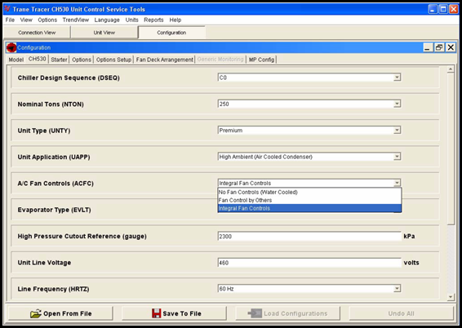Expand Chiller Design Sequence dropdown
Image resolution: width=462 pixels, height=328 pixels.
pyautogui.click(x=398, y=78)
